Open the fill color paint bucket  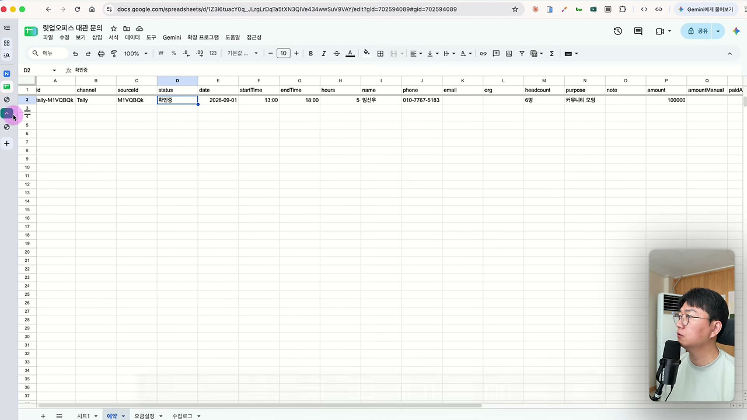(x=366, y=53)
